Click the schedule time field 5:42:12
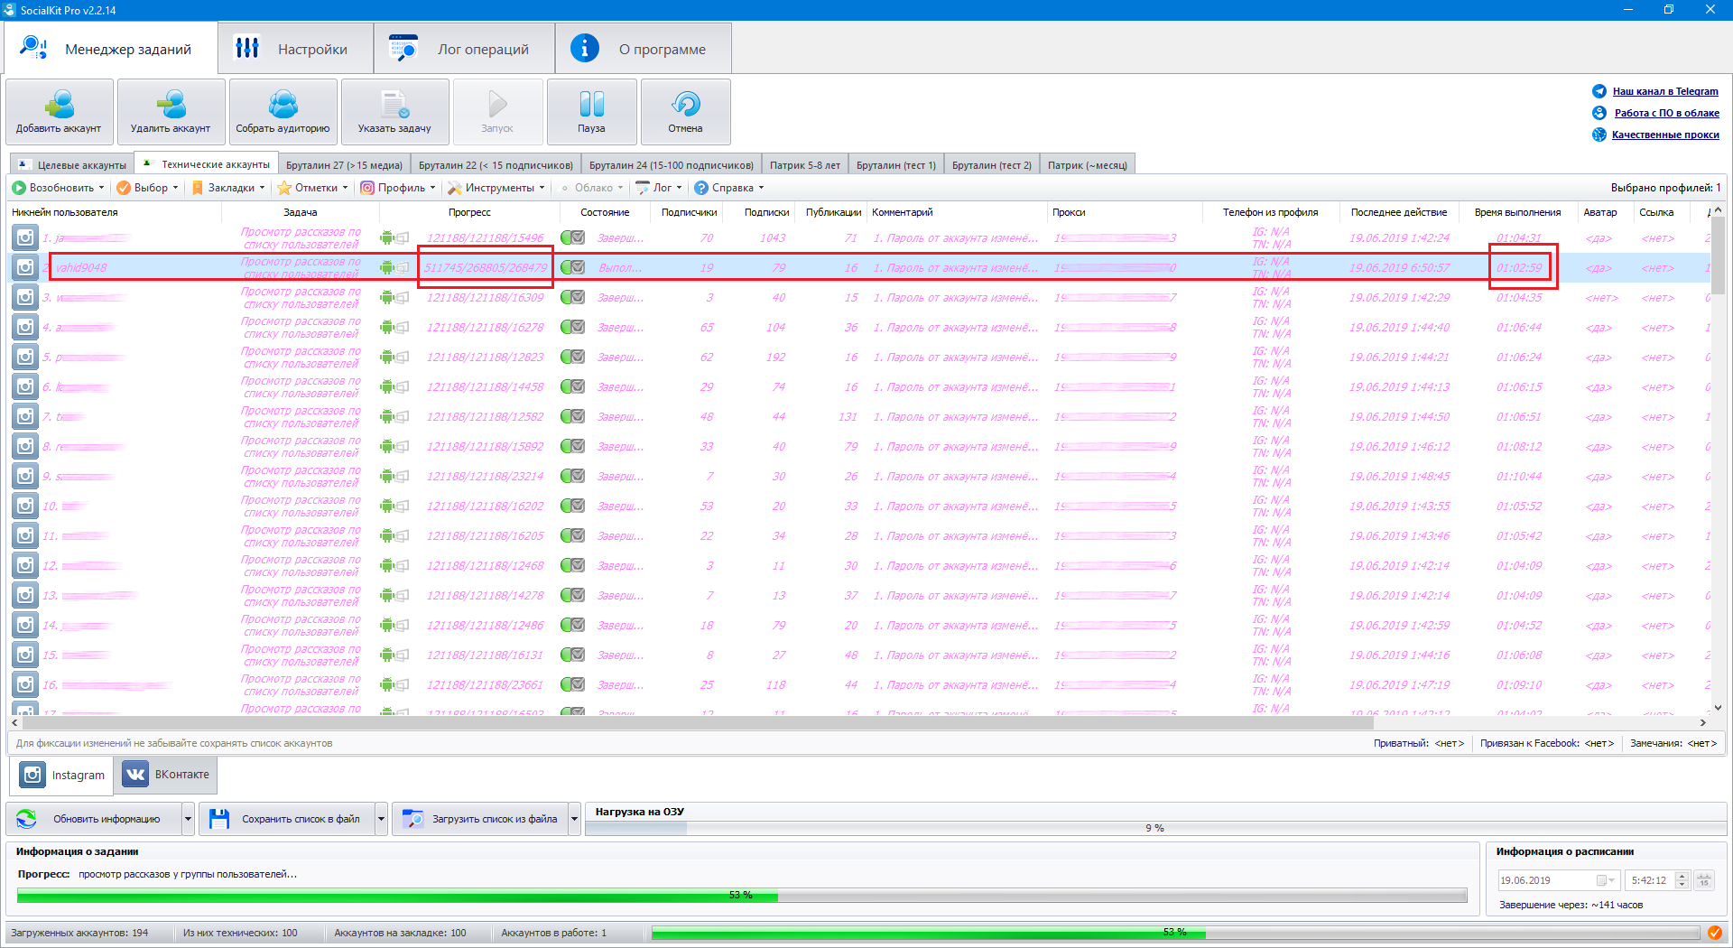The height and width of the screenshot is (948, 1733). click(x=1650, y=880)
